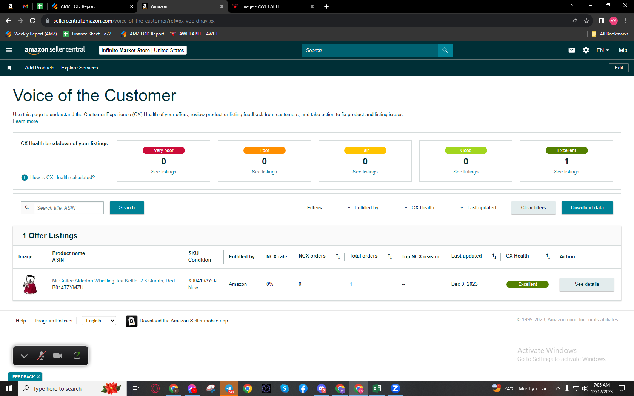634x396 pixels.
Task: Toggle the browser side panel icon
Action: point(602,21)
